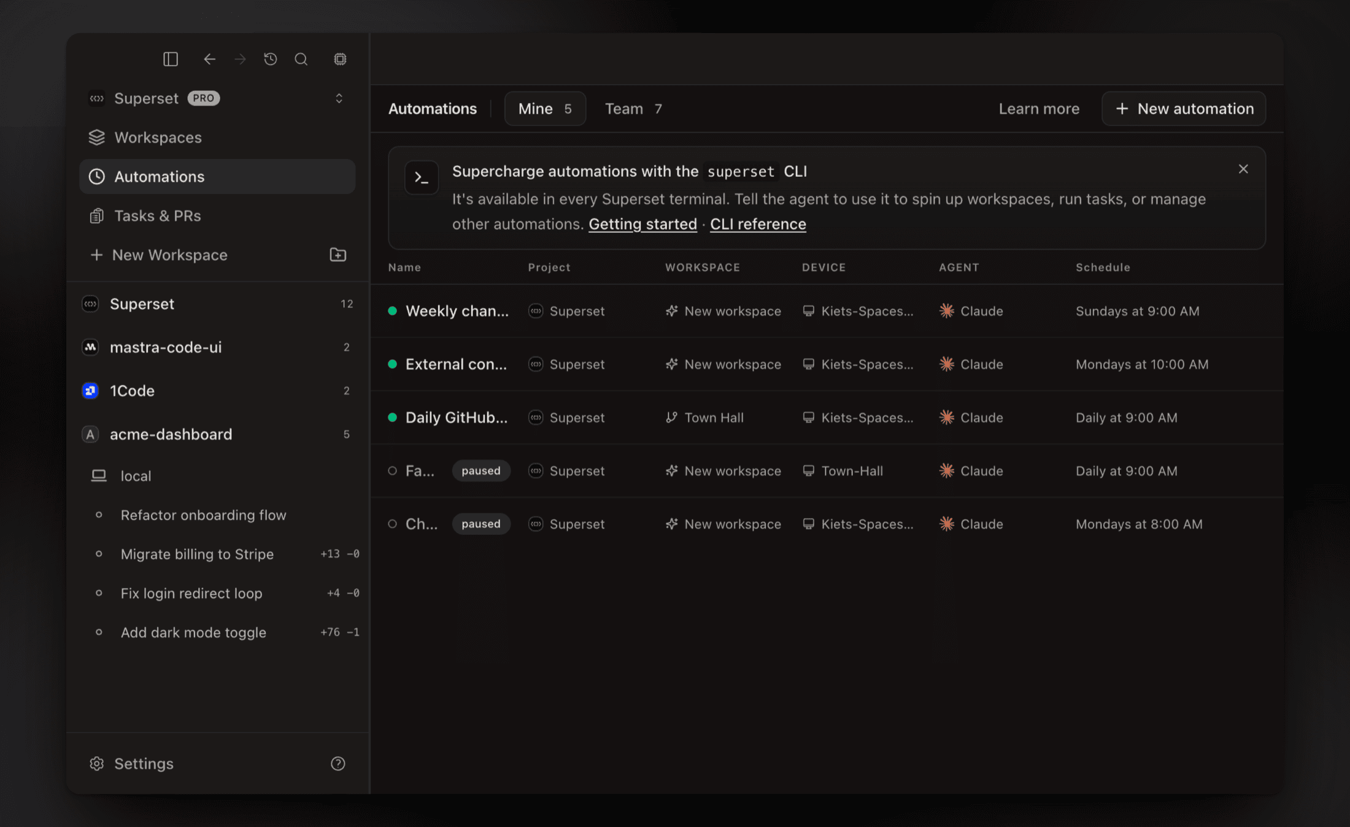Click Town Hall workspace in Daily GitHub row
This screenshot has width=1350, height=827.
(714, 418)
